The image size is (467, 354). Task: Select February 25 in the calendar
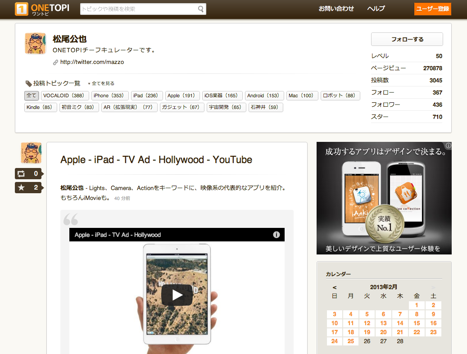pyautogui.click(x=351, y=341)
